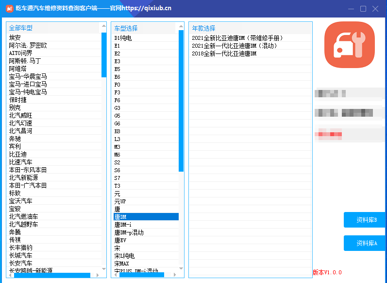This screenshot has width=387, height=283.
Task: Select 北汽新能源 brand
Action: click(54, 177)
